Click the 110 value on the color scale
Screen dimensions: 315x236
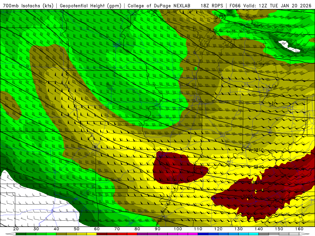tap(198, 229)
